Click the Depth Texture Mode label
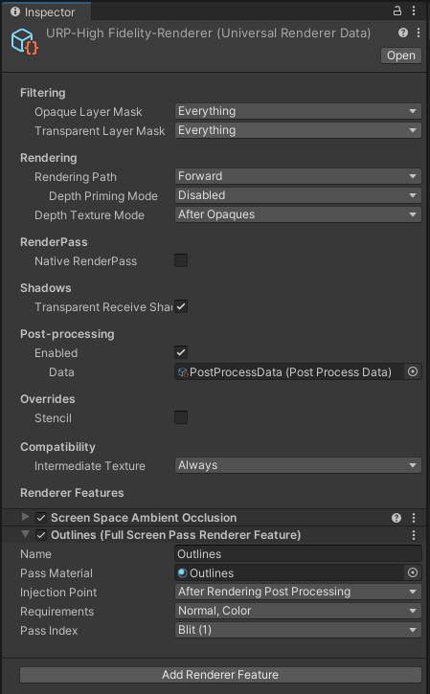 (89, 215)
